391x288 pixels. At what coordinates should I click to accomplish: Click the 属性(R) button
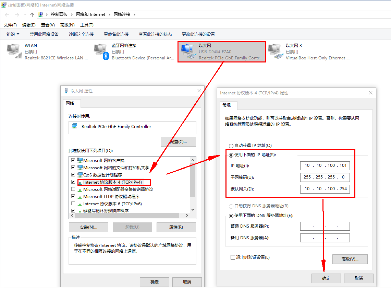pos(176,227)
